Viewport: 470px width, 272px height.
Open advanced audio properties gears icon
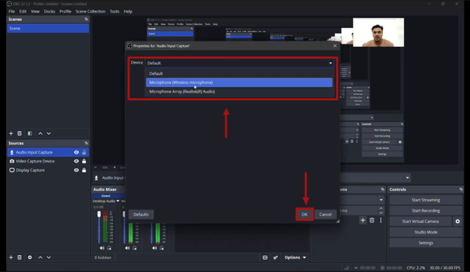pyautogui.click(x=276, y=257)
